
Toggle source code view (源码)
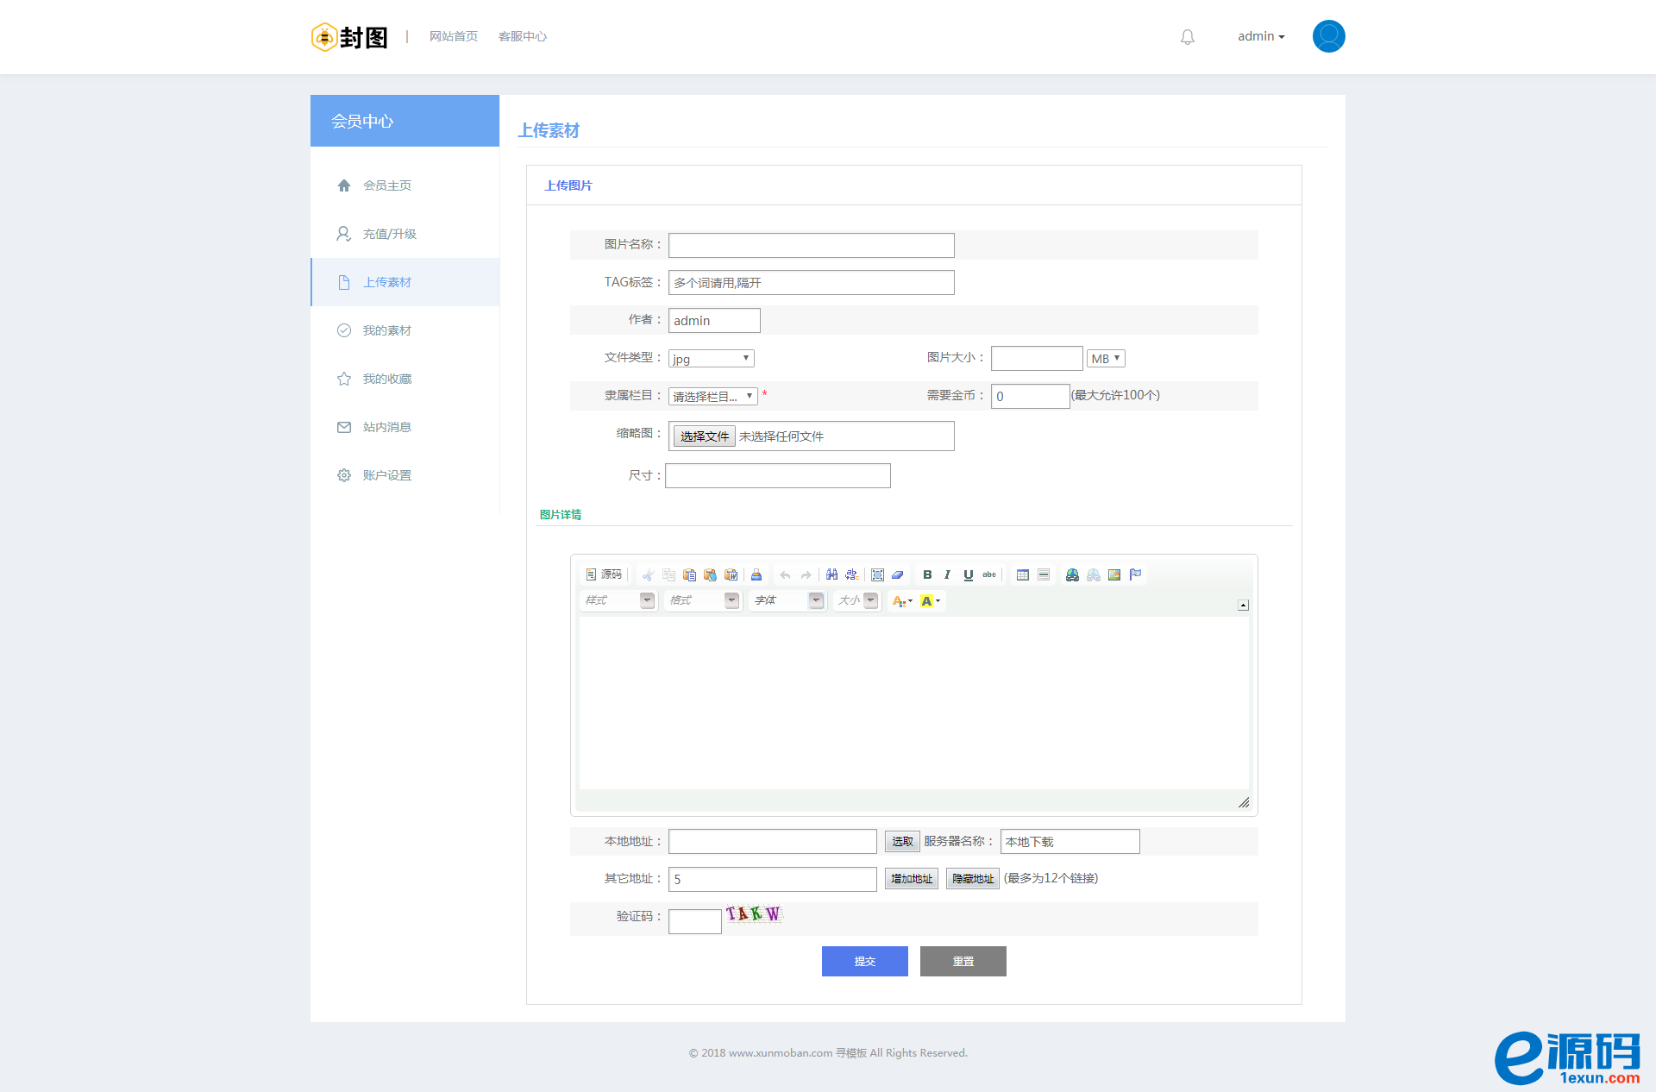click(x=604, y=574)
